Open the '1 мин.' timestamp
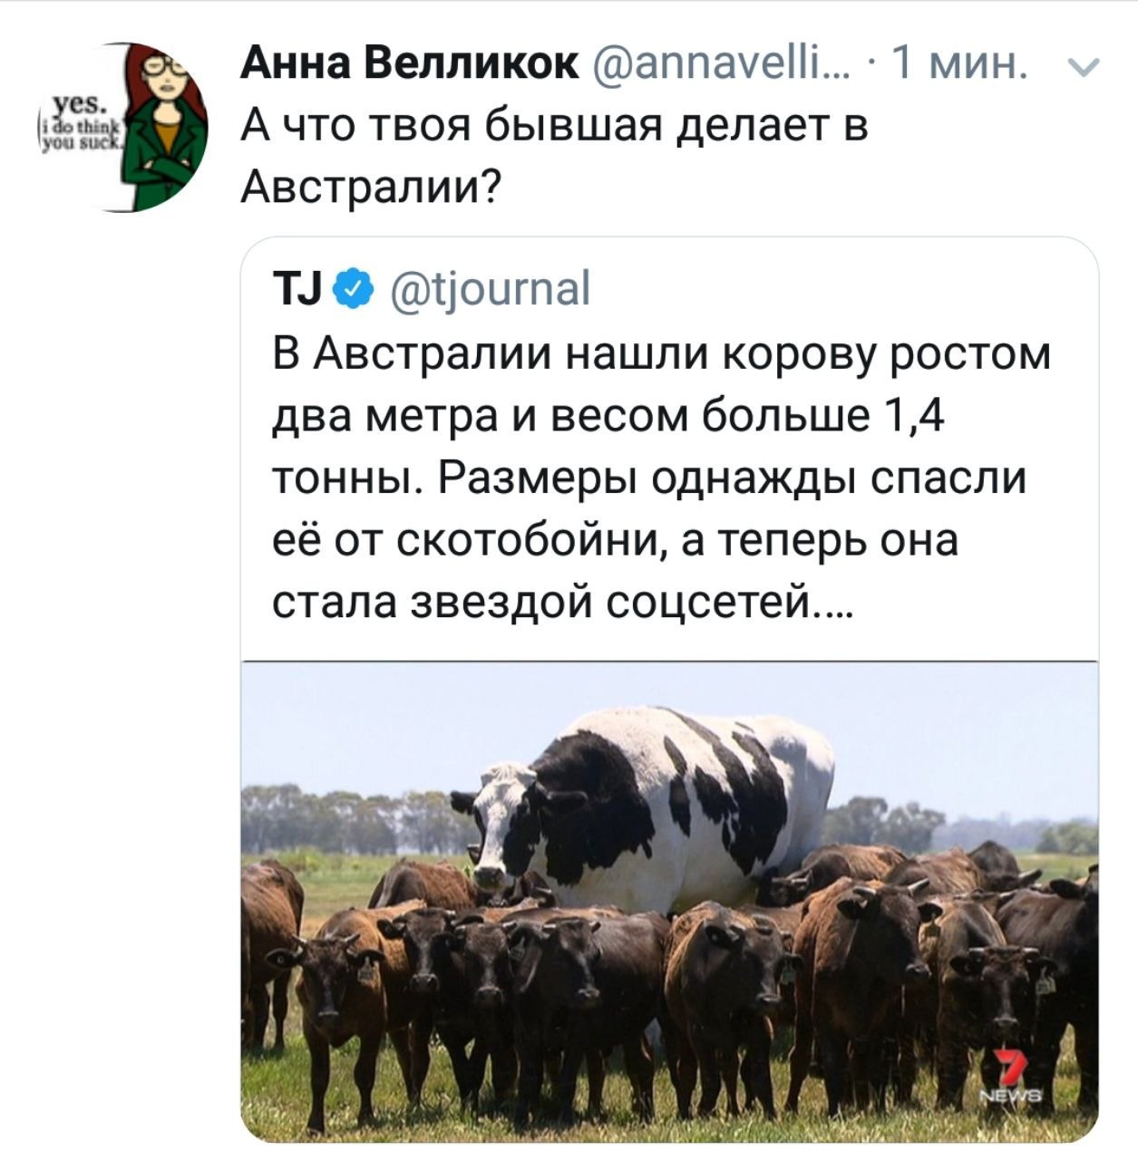Screen dimensions: 1138x1160 (959, 64)
